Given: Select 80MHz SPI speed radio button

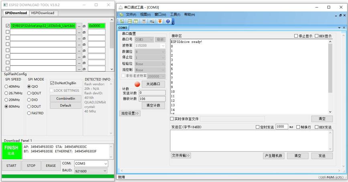Looking at the screenshot, I should coord(6,107).
